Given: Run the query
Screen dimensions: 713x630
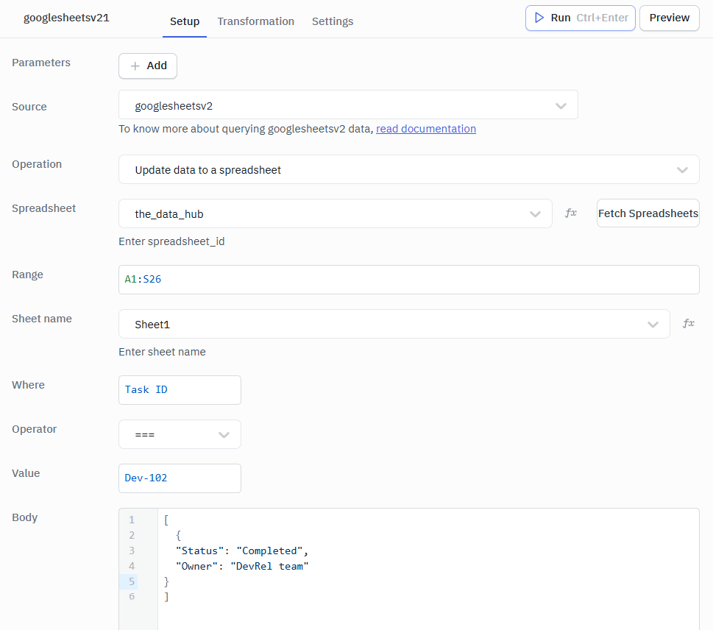Looking at the screenshot, I should pos(580,18).
